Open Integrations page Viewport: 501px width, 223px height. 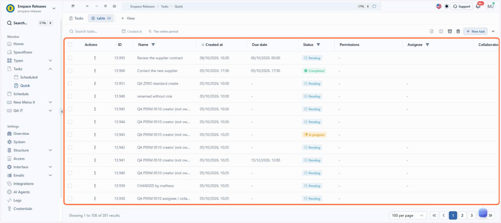tap(23, 184)
